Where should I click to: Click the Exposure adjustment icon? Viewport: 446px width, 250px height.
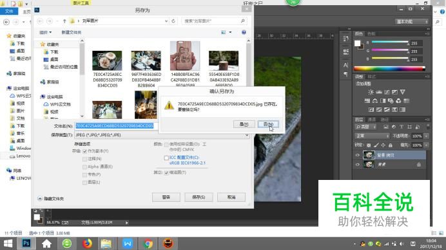(394, 92)
